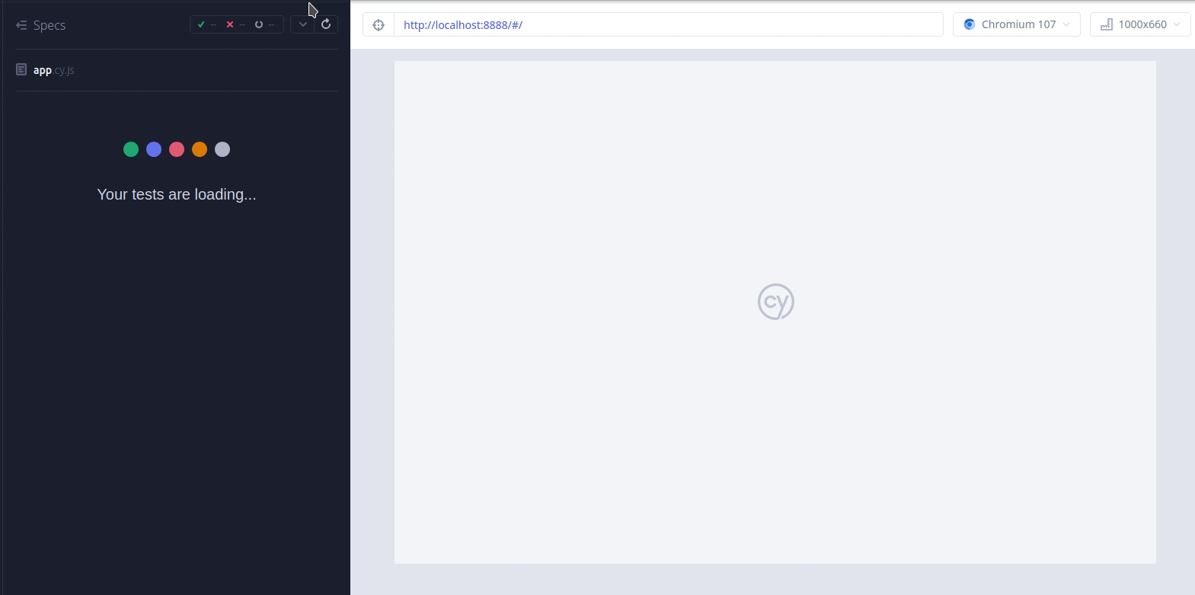Screen dimensions: 1195x595
Task: Click the app.cy.js spec file icon
Action: click(21, 70)
